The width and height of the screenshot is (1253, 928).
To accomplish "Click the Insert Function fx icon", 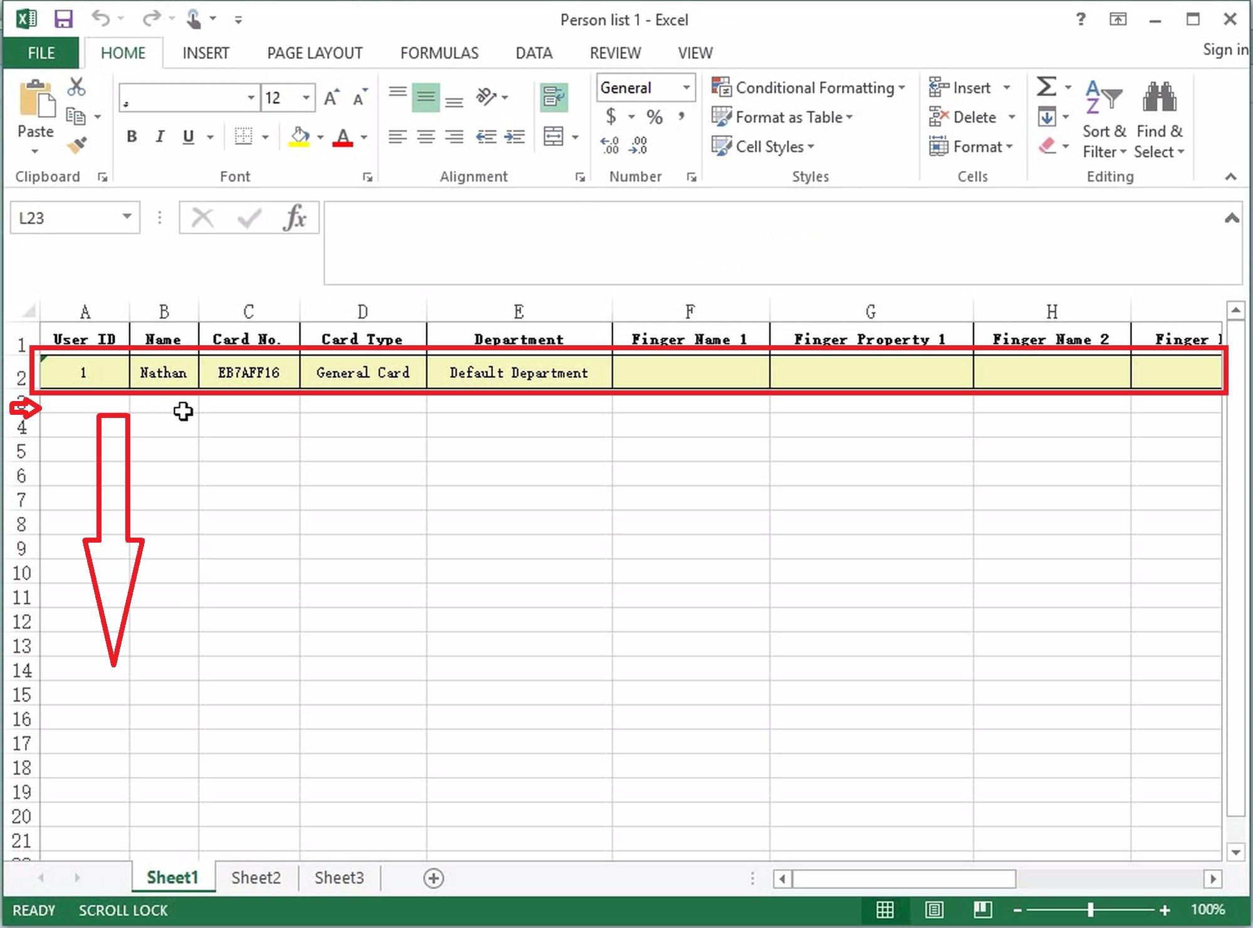I will 294,218.
